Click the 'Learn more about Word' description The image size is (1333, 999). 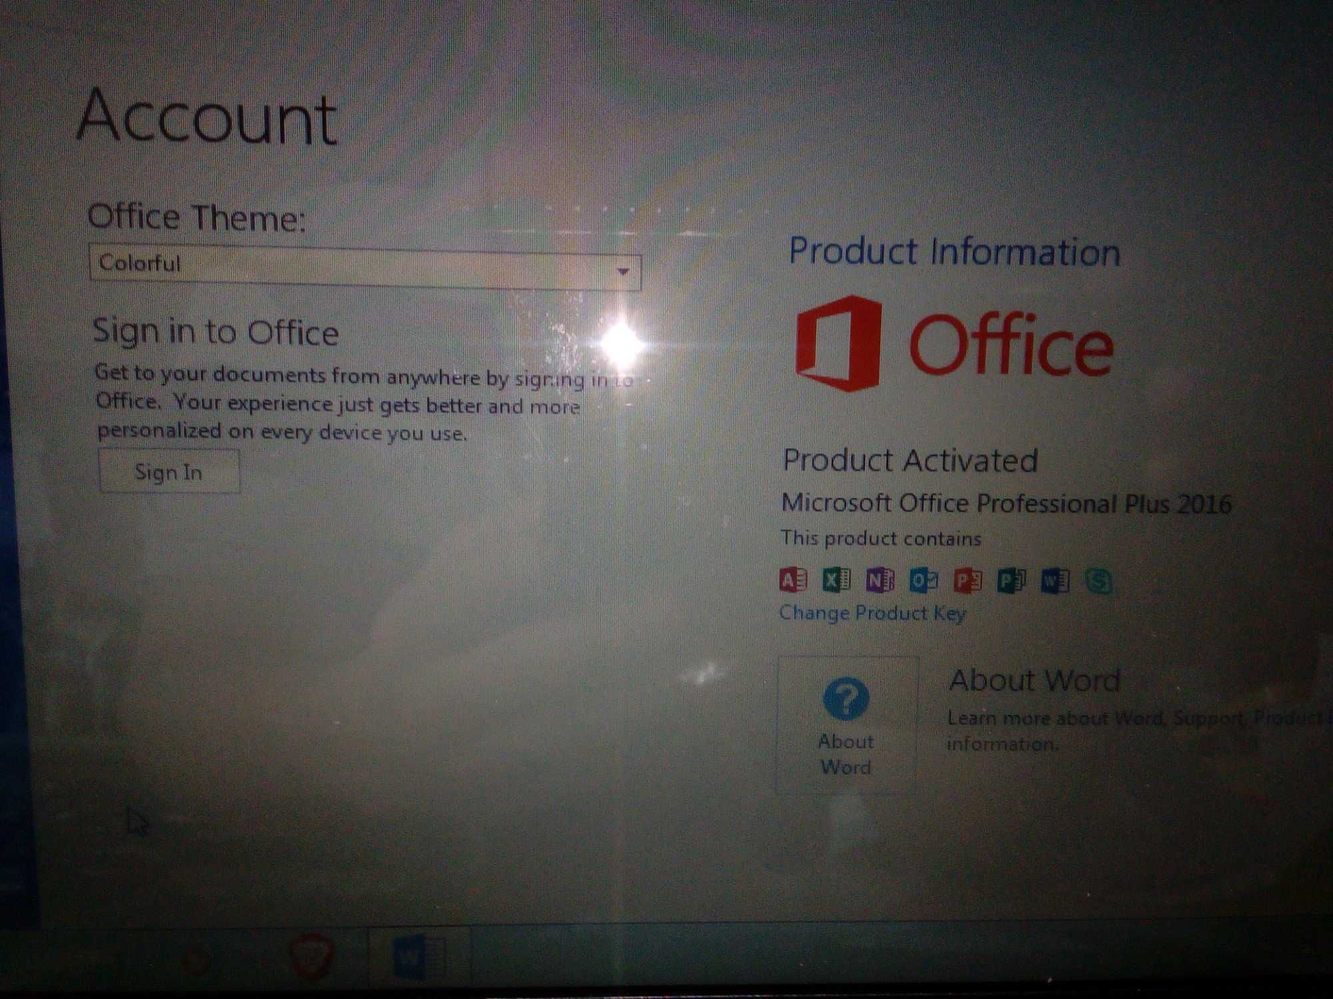[1140, 731]
